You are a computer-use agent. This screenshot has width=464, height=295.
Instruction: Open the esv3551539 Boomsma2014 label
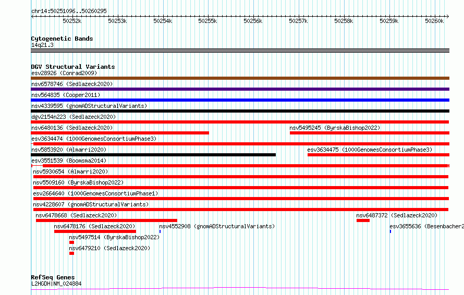click(69, 161)
